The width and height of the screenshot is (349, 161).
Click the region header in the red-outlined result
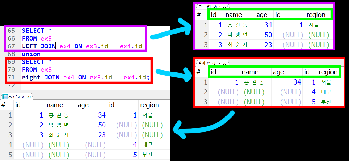point(328,72)
